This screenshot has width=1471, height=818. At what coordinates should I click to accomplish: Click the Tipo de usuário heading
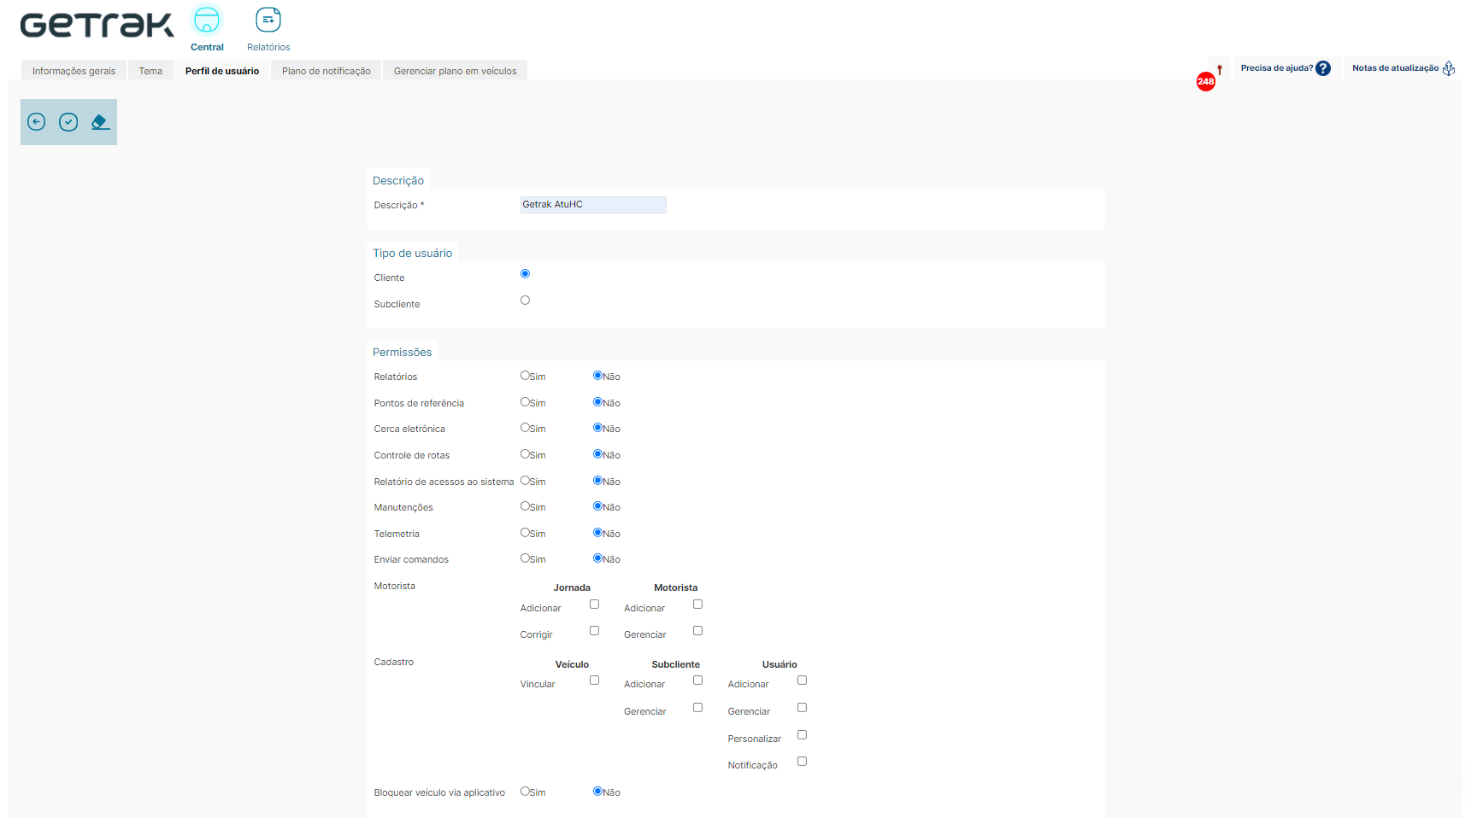point(412,253)
